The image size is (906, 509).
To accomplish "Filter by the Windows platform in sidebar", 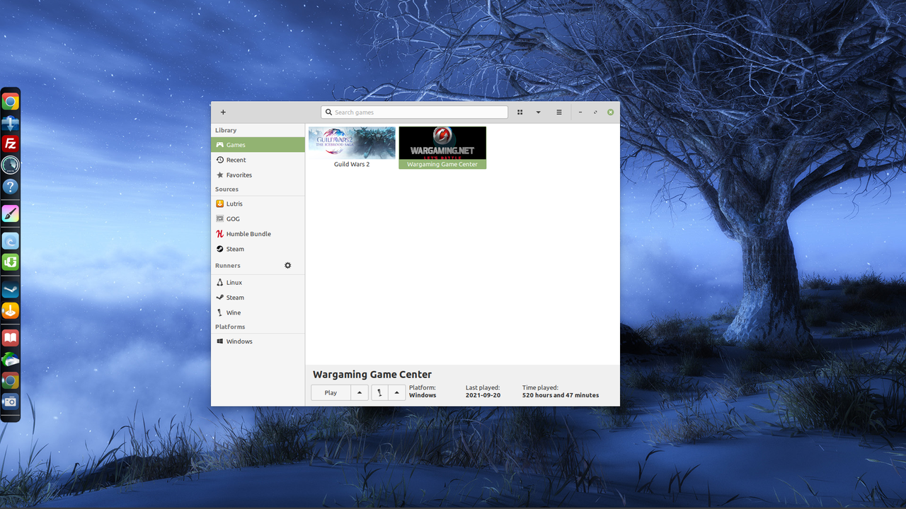I will point(258,341).
